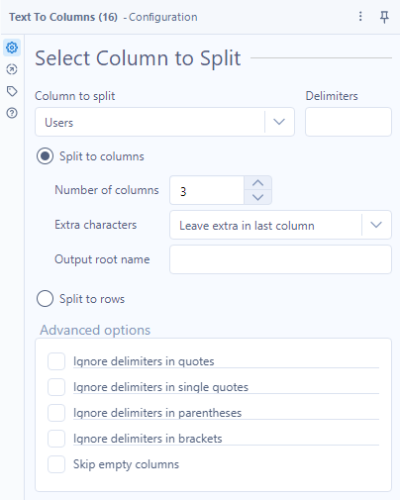This screenshot has height=500, width=400.
Task: Open the Help question mark icon
Action: (12, 113)
